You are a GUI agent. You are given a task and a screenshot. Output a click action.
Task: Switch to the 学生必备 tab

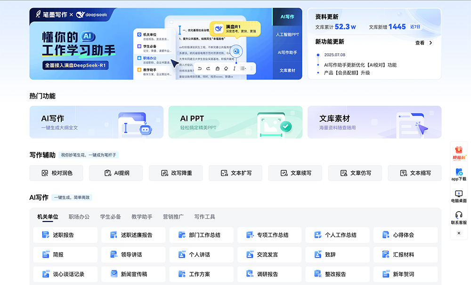point(111,217)
